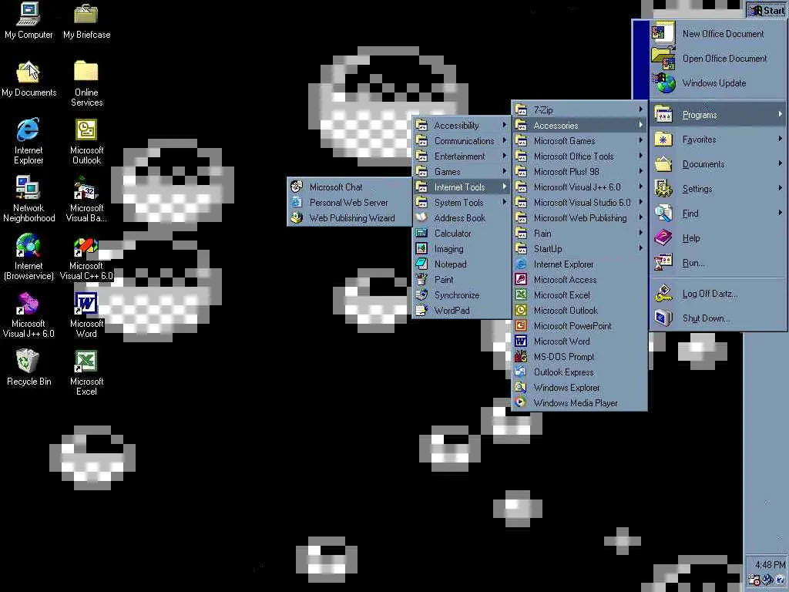Open the My Computer desktop icon
The height and width of the screenshot is (592, 789).
29,21
